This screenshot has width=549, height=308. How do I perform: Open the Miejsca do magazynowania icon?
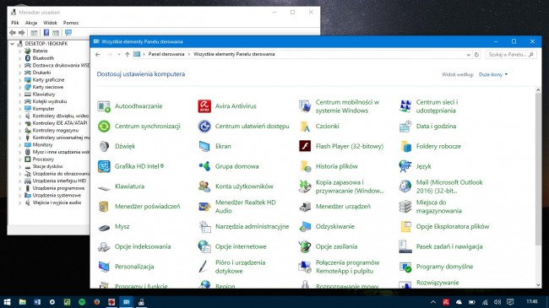(405, 207)
